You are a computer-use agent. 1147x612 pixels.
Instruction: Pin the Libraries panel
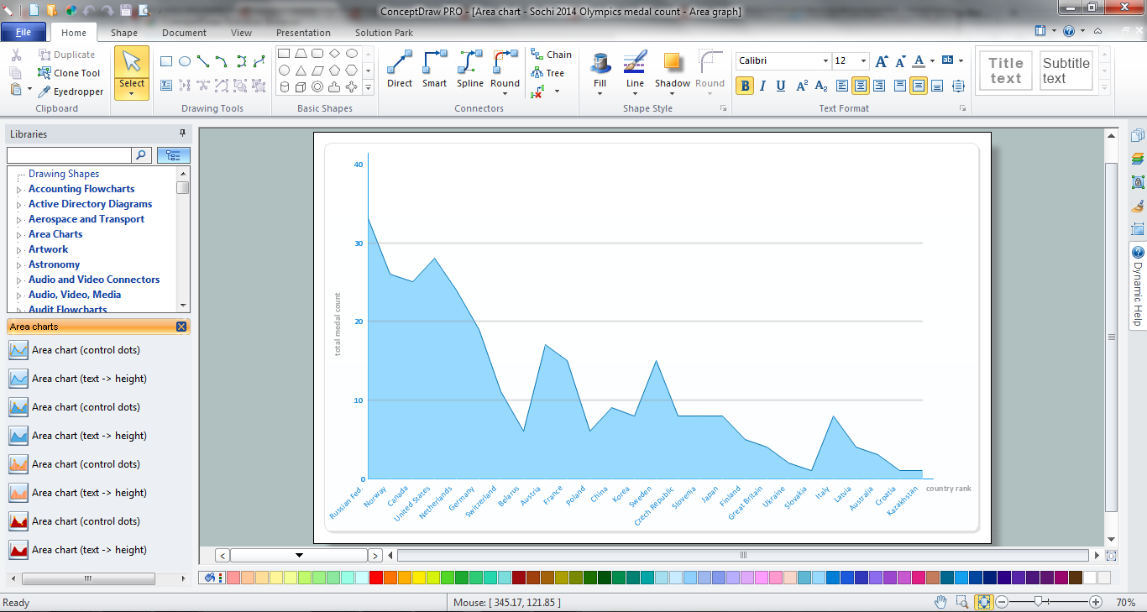182,133
